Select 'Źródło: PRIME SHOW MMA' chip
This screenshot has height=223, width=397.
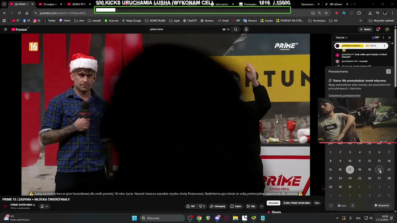pos(297,203)
